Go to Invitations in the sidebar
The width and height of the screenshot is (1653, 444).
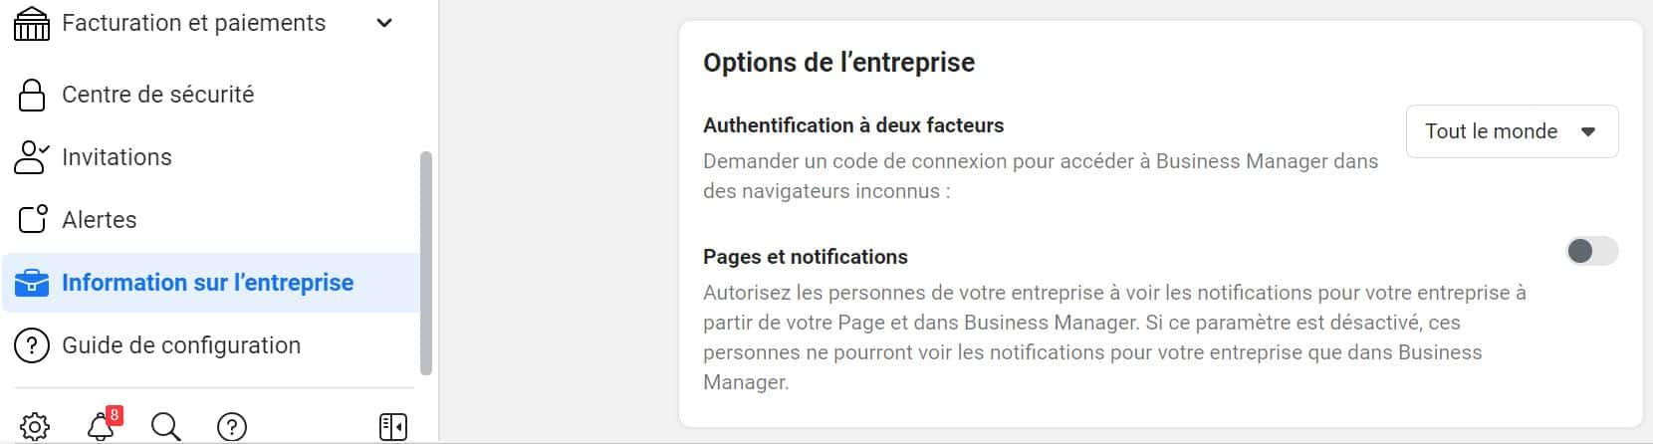(x=117, y=157)
